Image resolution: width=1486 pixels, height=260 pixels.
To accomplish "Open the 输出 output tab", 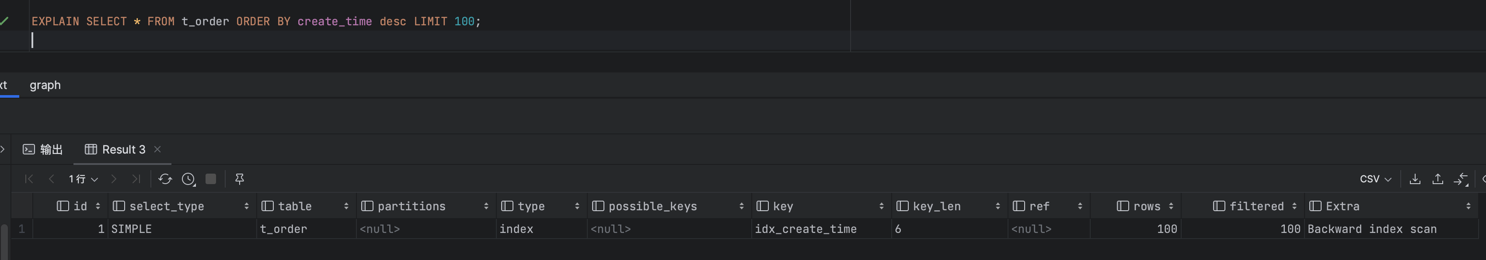I will pyautogui.click(x=43, y=150).
